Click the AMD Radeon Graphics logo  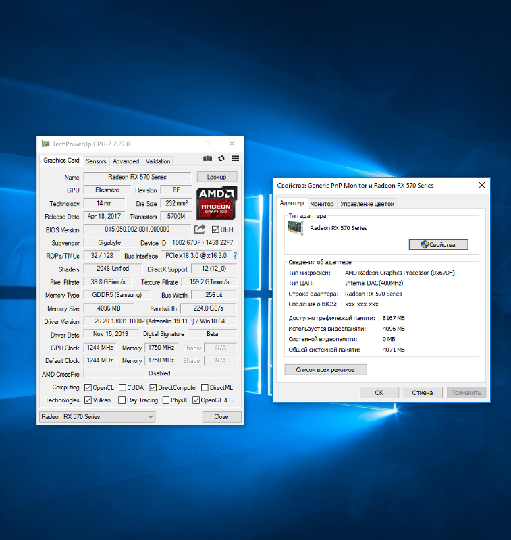tap(217, 203)
